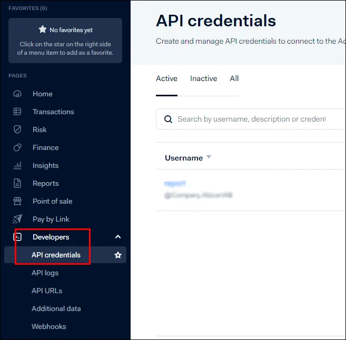This screenshot has height=340, width=346.
Task: Open Insights in the sidebar
Action: point(45,166)
